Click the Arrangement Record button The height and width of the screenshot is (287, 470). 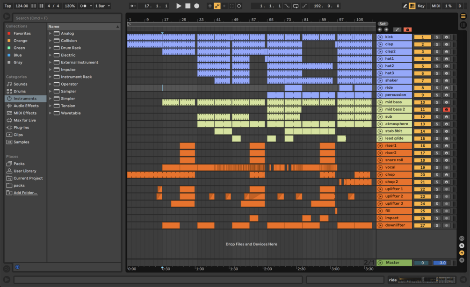196,6
